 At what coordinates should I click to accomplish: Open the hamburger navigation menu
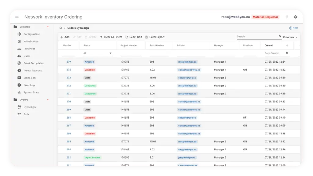coord(17,17)
